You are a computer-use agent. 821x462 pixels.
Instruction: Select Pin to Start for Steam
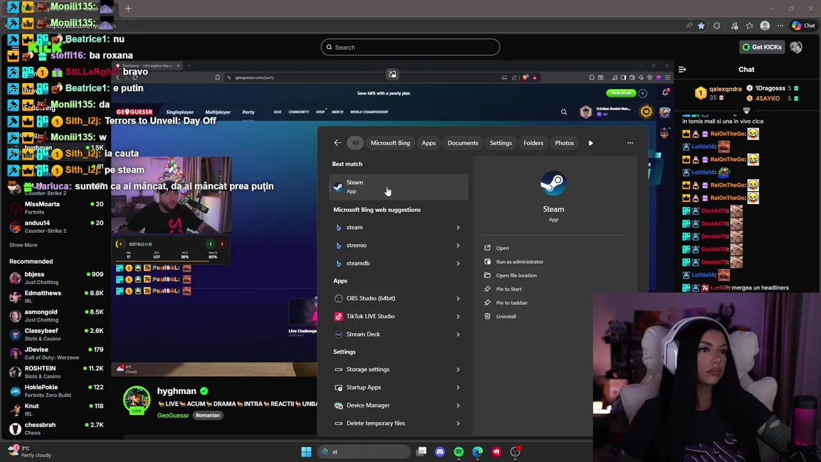pyautogui.click(x=509, y=289)
